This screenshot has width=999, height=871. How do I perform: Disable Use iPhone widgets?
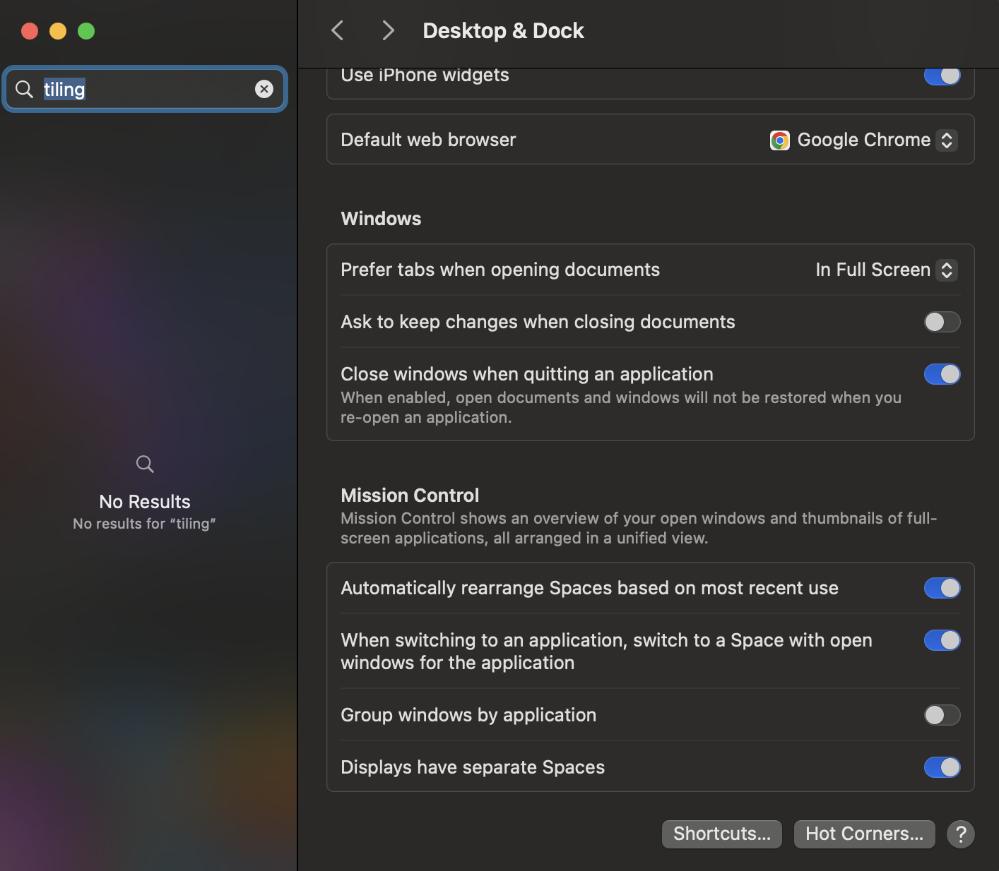tap(942, 76)
